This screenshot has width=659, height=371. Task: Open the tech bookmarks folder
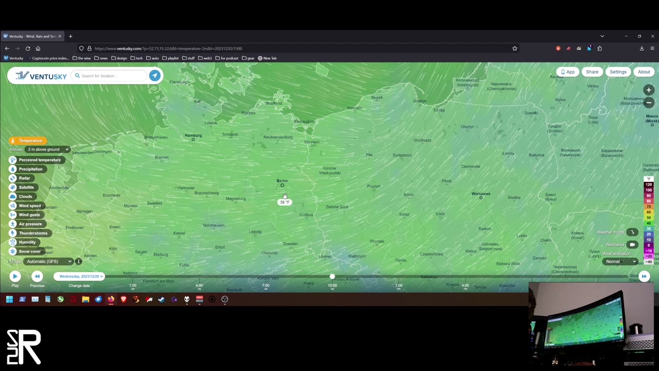coord(136,58)
